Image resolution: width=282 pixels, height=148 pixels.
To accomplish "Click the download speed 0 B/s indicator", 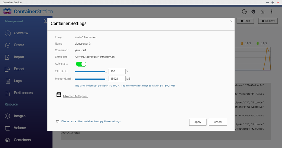I will click(246, 43).
